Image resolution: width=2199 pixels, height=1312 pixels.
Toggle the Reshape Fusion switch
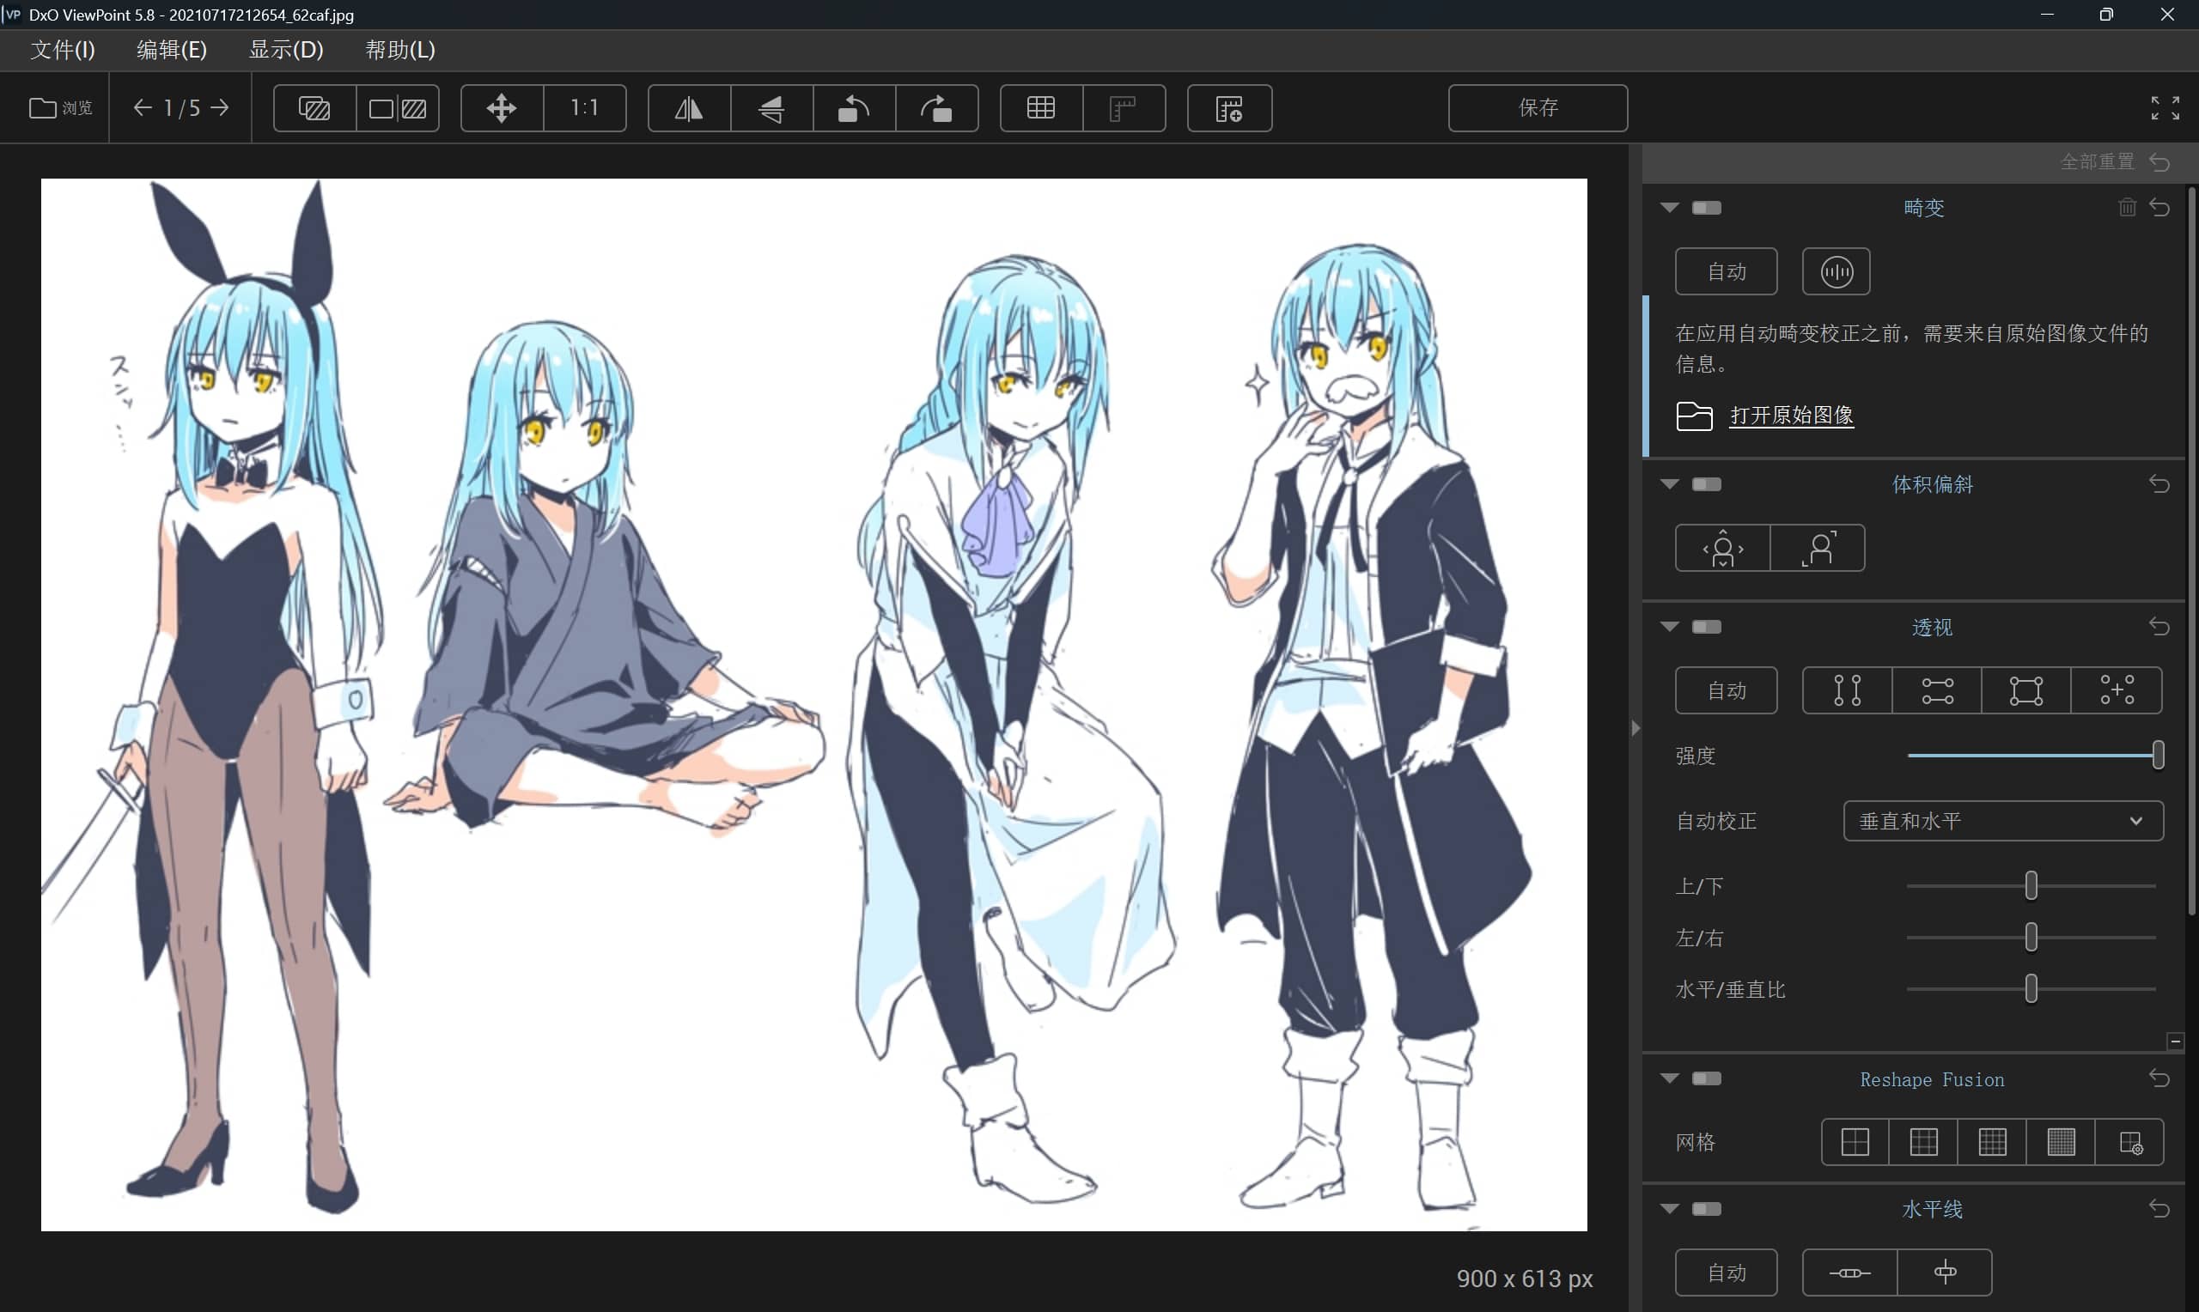1707,1078
